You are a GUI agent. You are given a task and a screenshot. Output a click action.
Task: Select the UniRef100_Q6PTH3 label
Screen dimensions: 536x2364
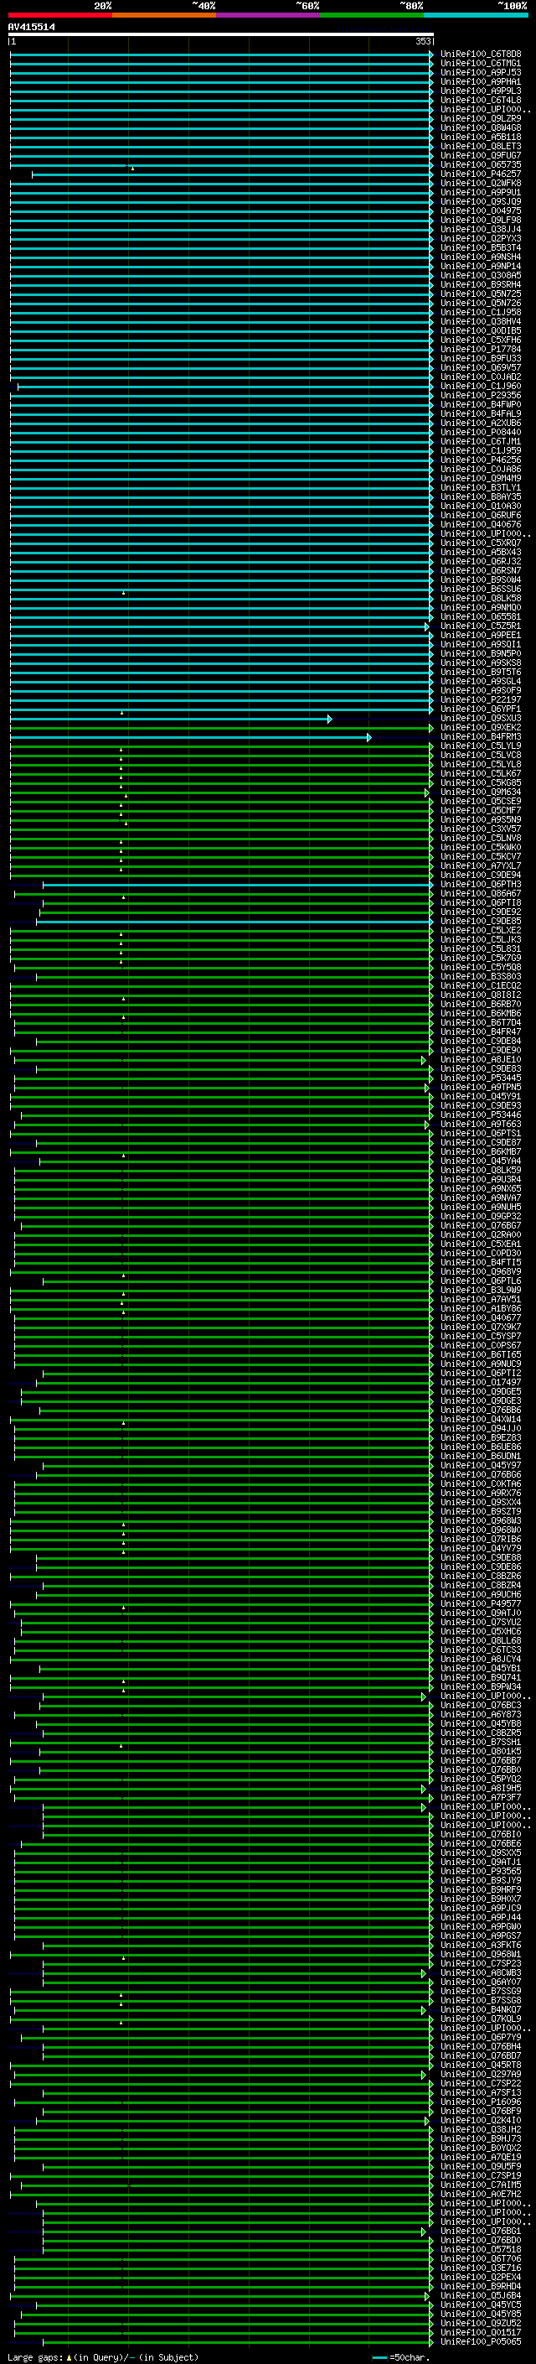pyautogui.click(x=481, y=885)
